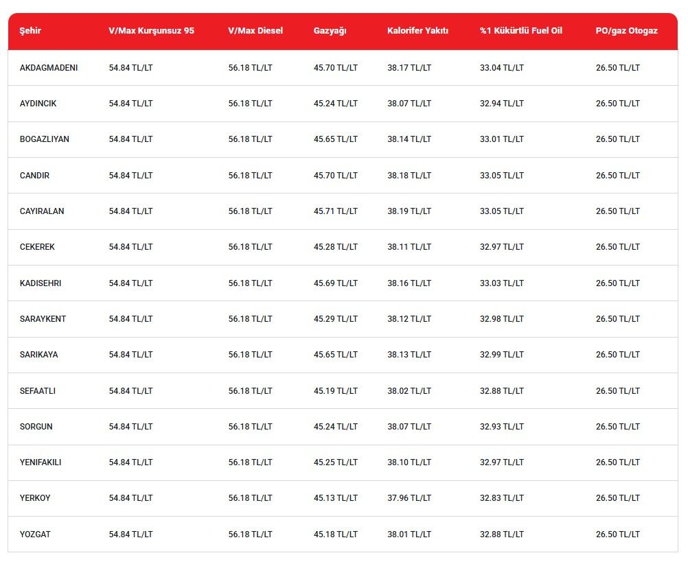The height and width of the screenshot is (564, 688).
Task: Click the Şehir column header
Action: (30, 31)
